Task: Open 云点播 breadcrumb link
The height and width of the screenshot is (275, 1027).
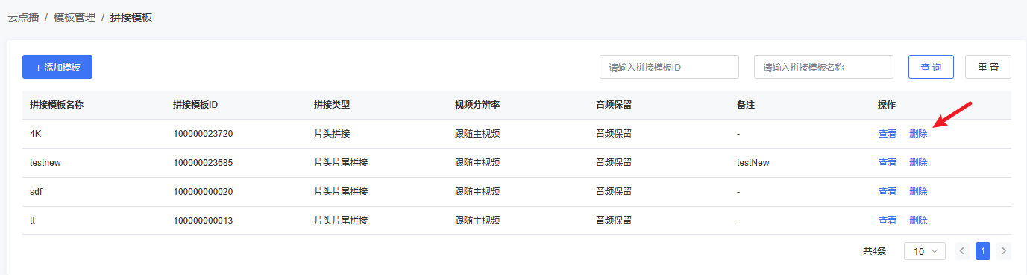Action: [x=23, y=17]
